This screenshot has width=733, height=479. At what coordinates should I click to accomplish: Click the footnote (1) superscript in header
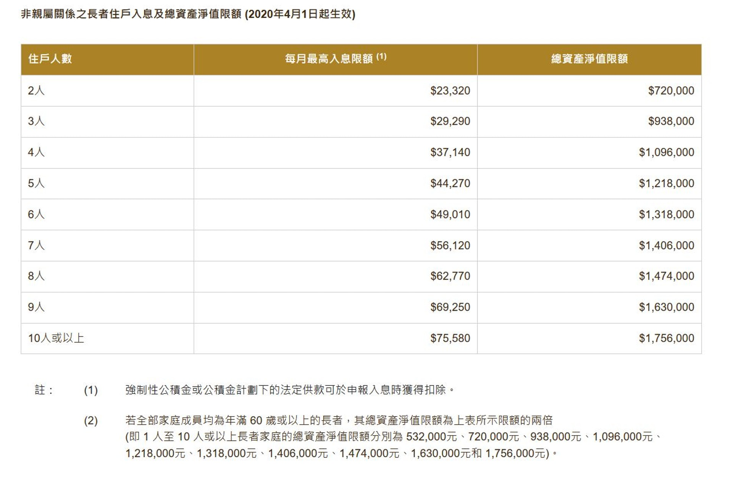(381, 56)
